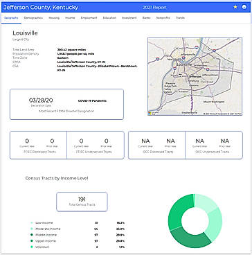The width and height of the screenshot is (252, 255).
Task: Click the Moderate-Income legend dot
Action: [x=32, y=229]
